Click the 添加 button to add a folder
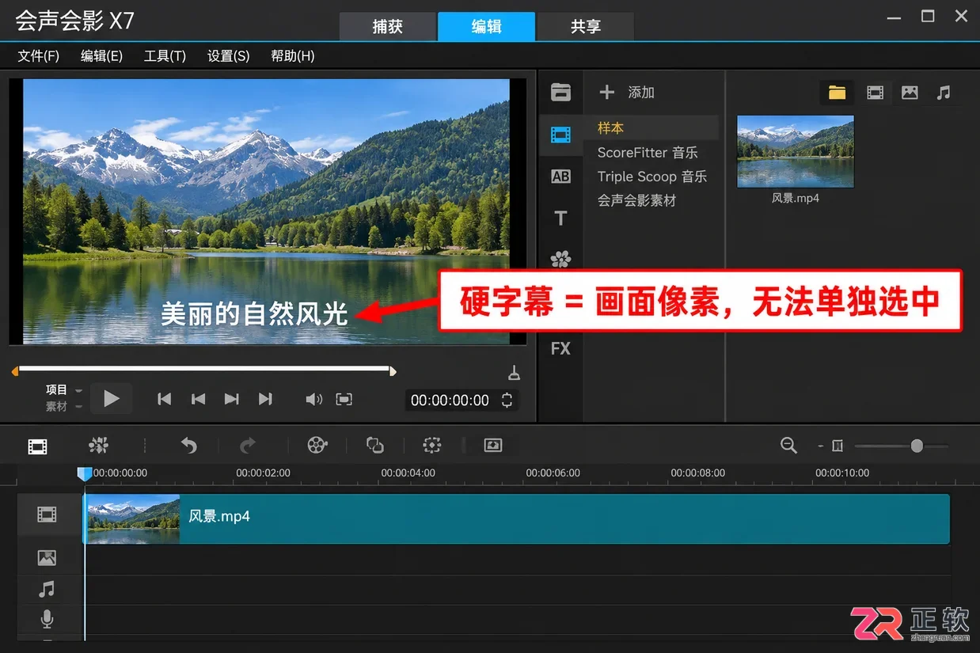 pyautogui.click(x=626, y=93)
